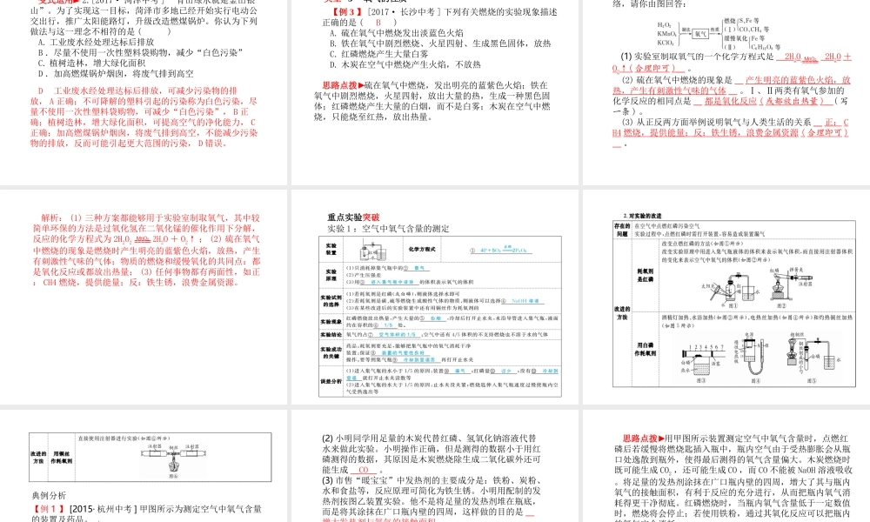Click the 误差分析 row header
Screen dimensions: 870x522
[331, 381]
